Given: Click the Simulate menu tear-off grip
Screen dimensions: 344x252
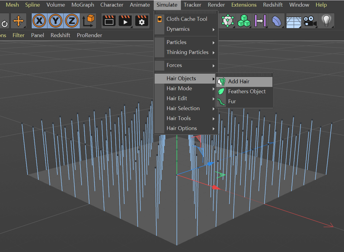Looking at the screenshot, I should tap(186, 12).
